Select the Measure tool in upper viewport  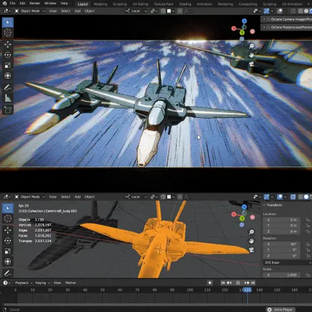tap(7, 98)
